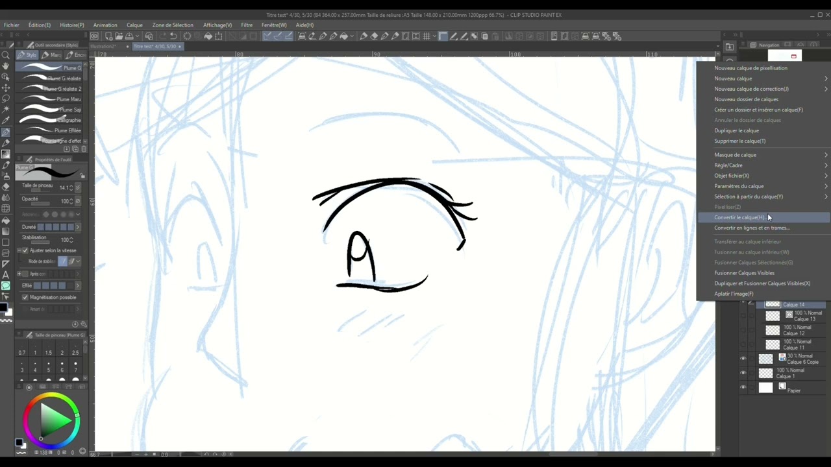Viewport: 831px width, 467px height.
Task: Choose 'Dupliquer le calque' menu entry
Action: click(736, 130)
